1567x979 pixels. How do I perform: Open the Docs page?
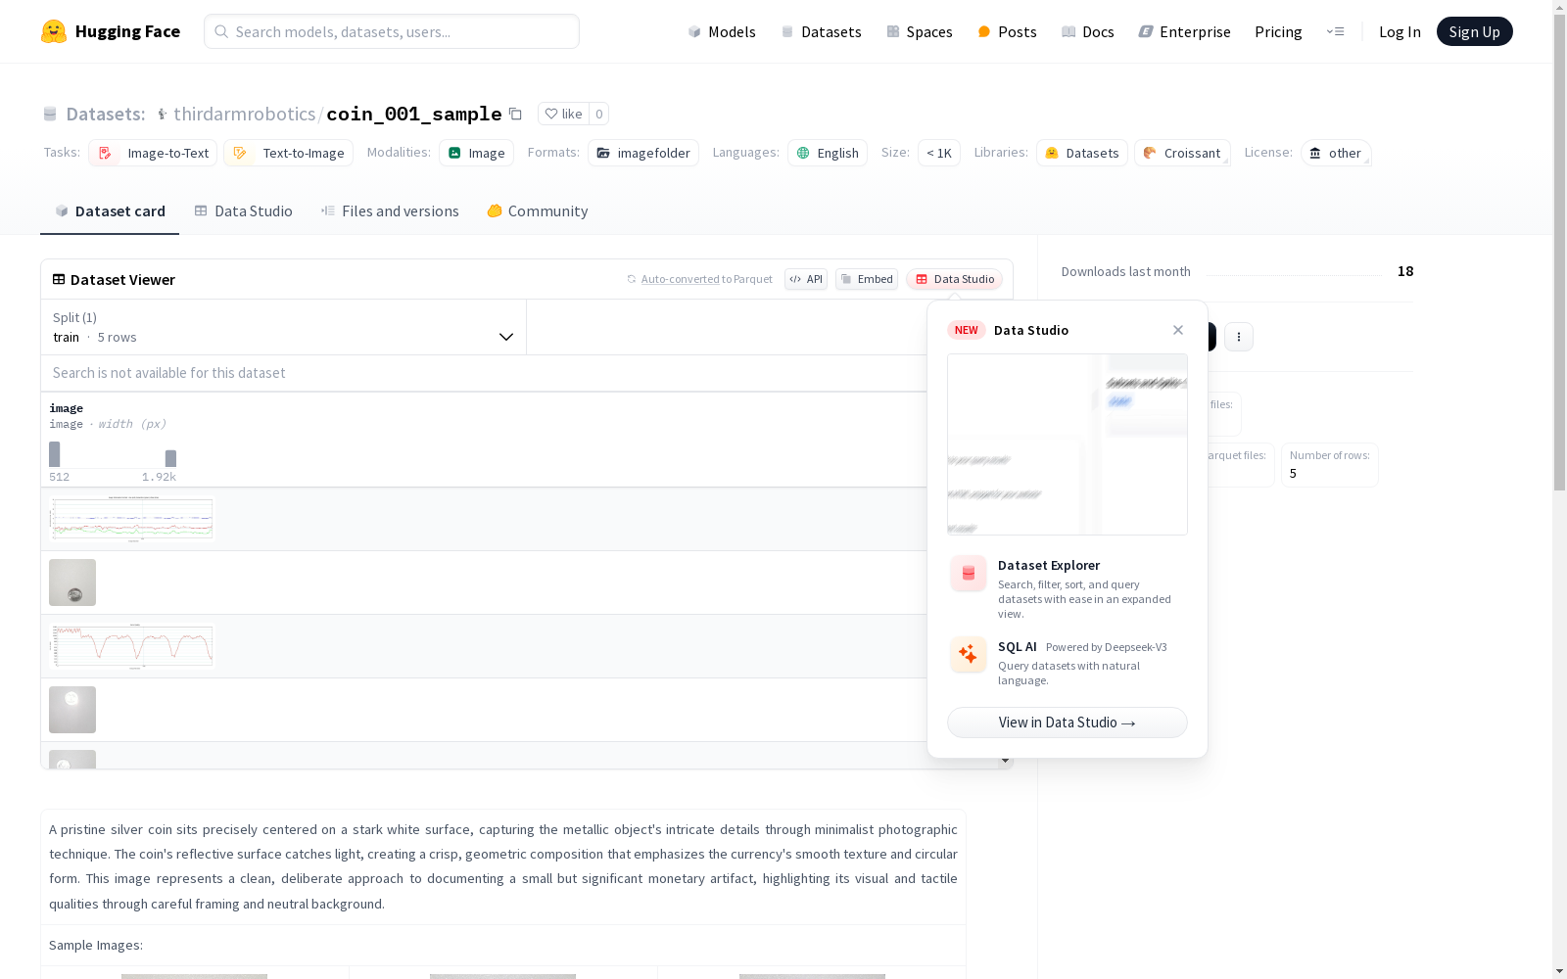pyautogui.click(x=1088, y=31)
